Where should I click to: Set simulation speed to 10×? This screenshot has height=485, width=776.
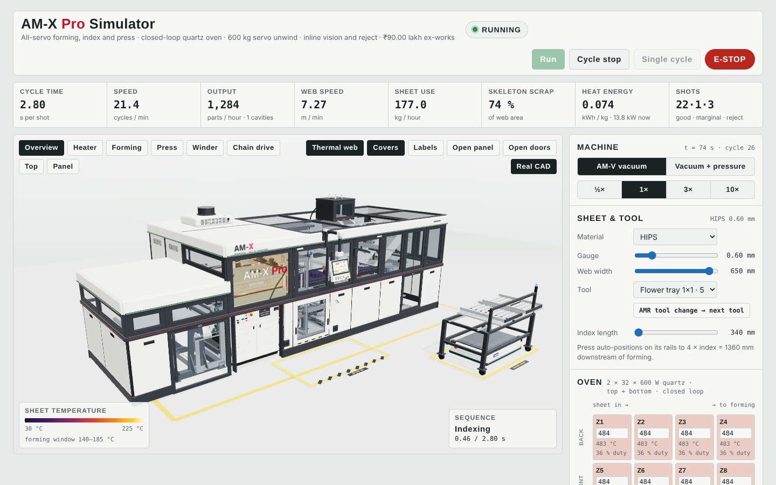click(732, 190)
